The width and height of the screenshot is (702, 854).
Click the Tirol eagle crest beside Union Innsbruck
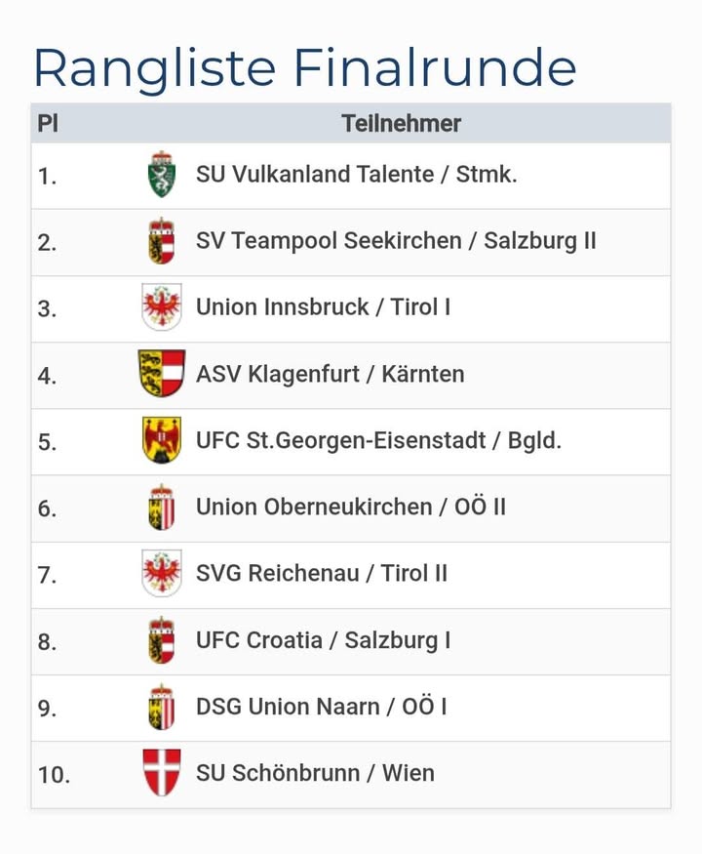click(161, 307)
